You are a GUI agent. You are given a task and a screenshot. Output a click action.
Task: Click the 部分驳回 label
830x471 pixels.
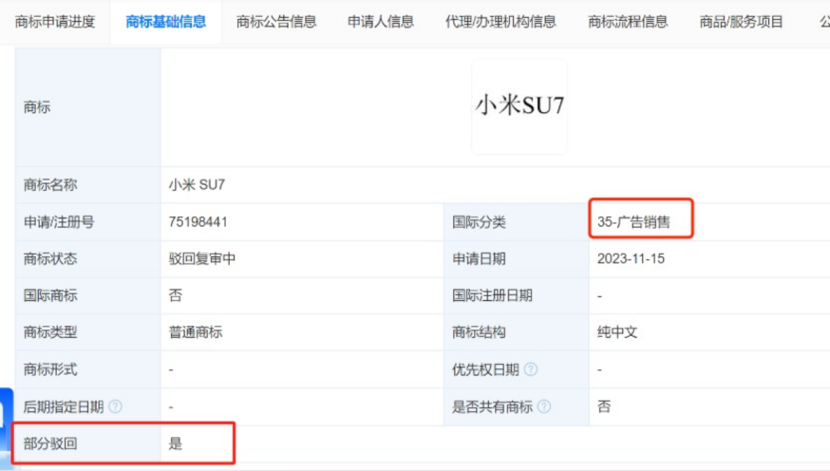(x=50, y=443)
